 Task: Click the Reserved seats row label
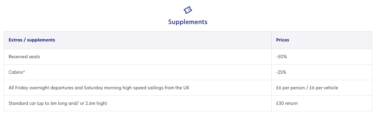coord(24,57)
